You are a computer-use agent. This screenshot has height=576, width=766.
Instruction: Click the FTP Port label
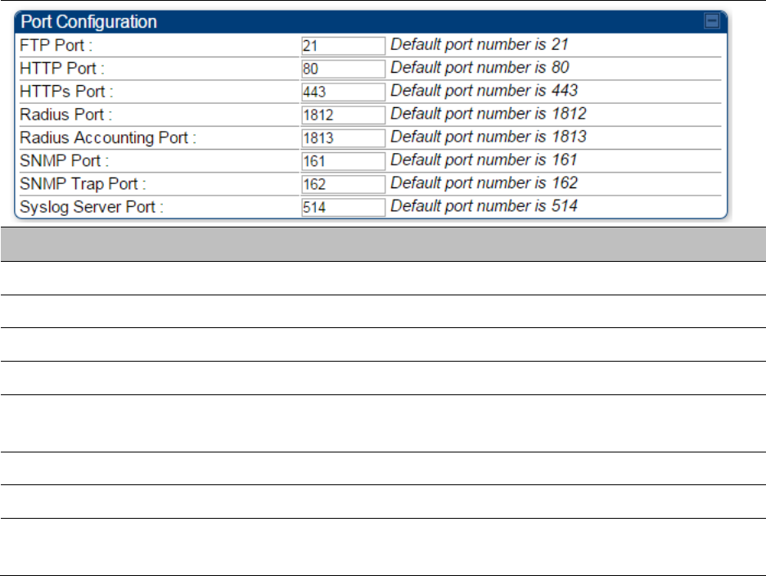[56, 46]
